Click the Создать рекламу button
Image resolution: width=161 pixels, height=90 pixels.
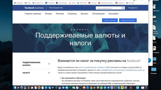110,20
